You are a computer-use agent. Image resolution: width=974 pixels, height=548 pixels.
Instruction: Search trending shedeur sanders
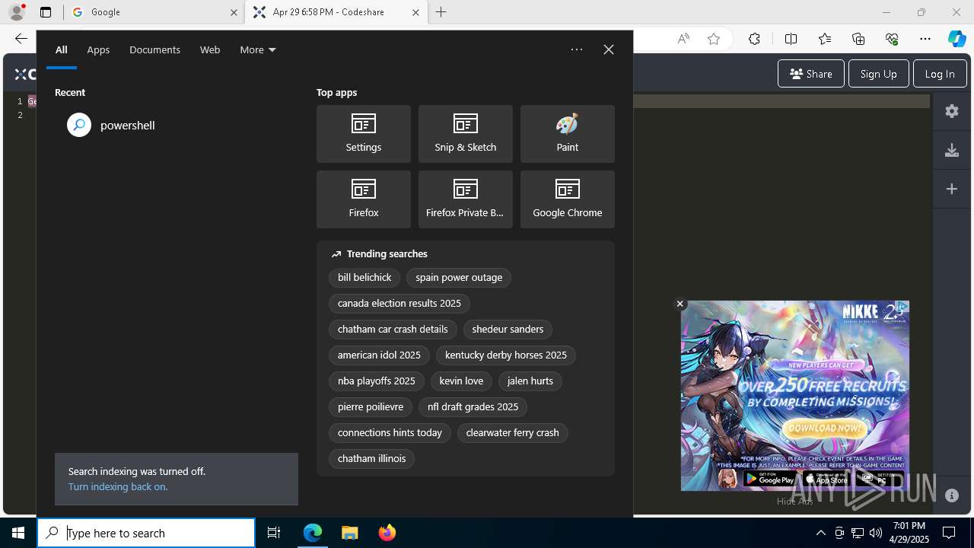tap(508, 330)
